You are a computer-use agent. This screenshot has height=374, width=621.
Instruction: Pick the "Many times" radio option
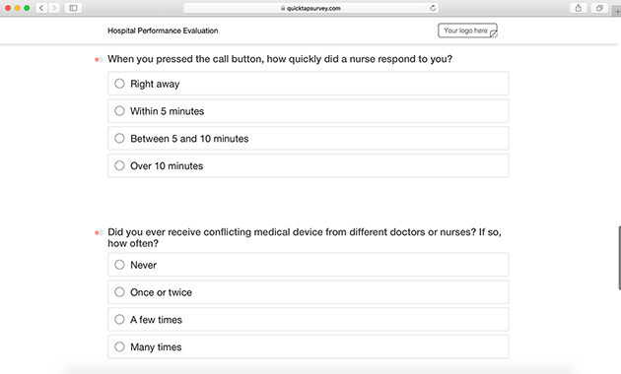[309, 346]
